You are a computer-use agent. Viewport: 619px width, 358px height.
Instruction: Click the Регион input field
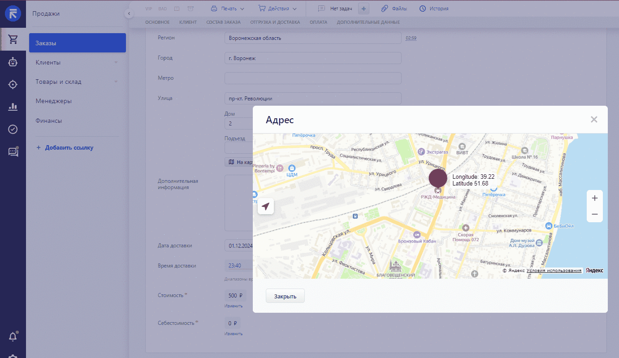tap(313, 38)
